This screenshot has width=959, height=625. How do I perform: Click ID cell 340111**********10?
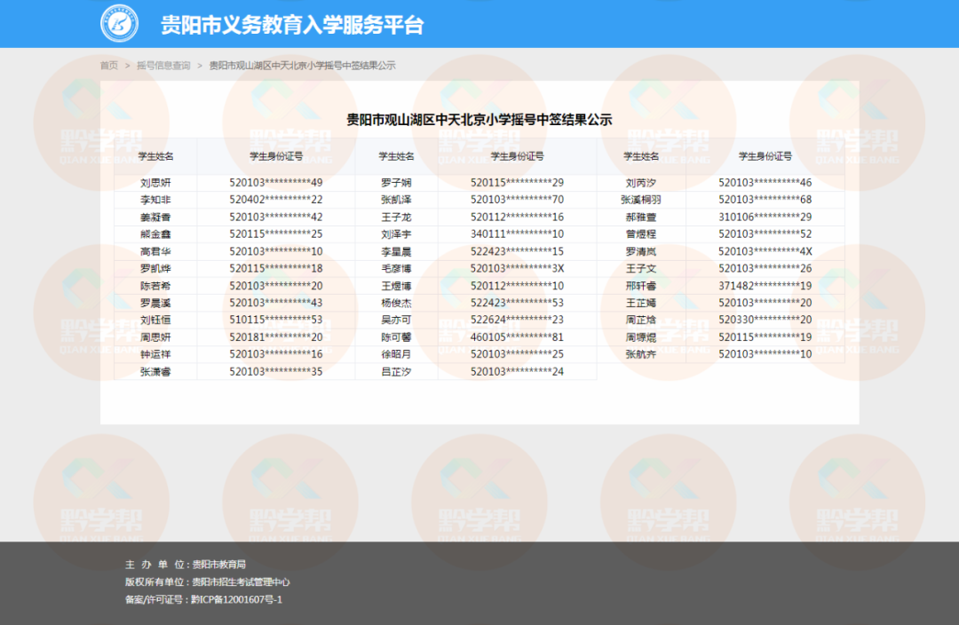click(518, 234)
